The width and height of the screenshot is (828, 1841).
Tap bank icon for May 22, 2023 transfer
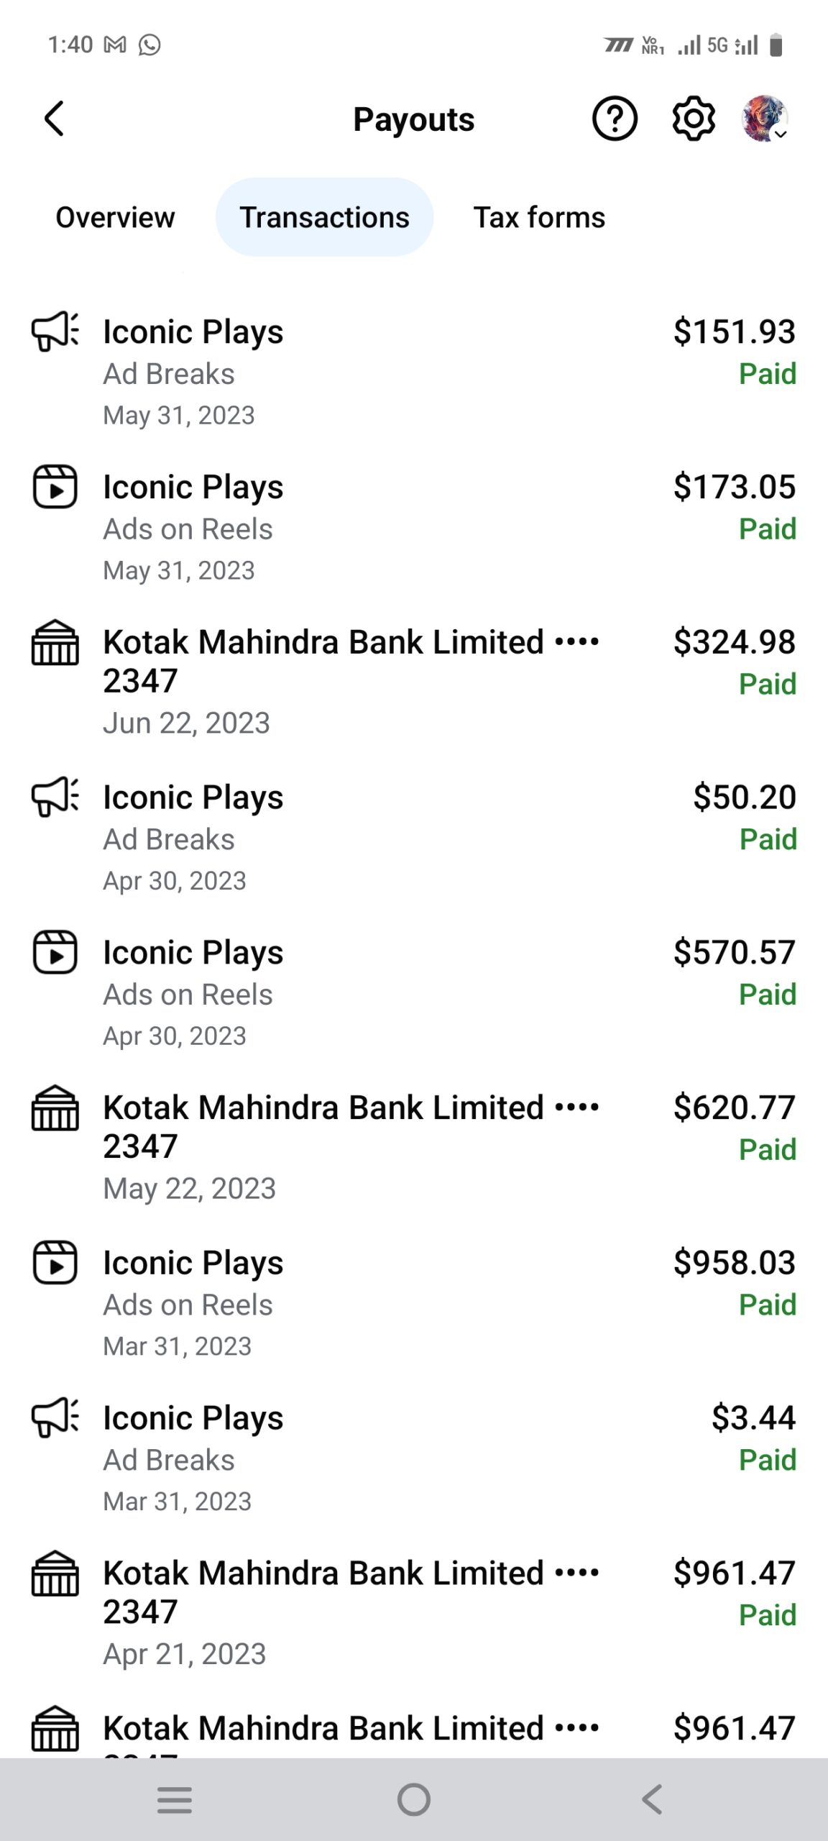tap(55, 1107)
